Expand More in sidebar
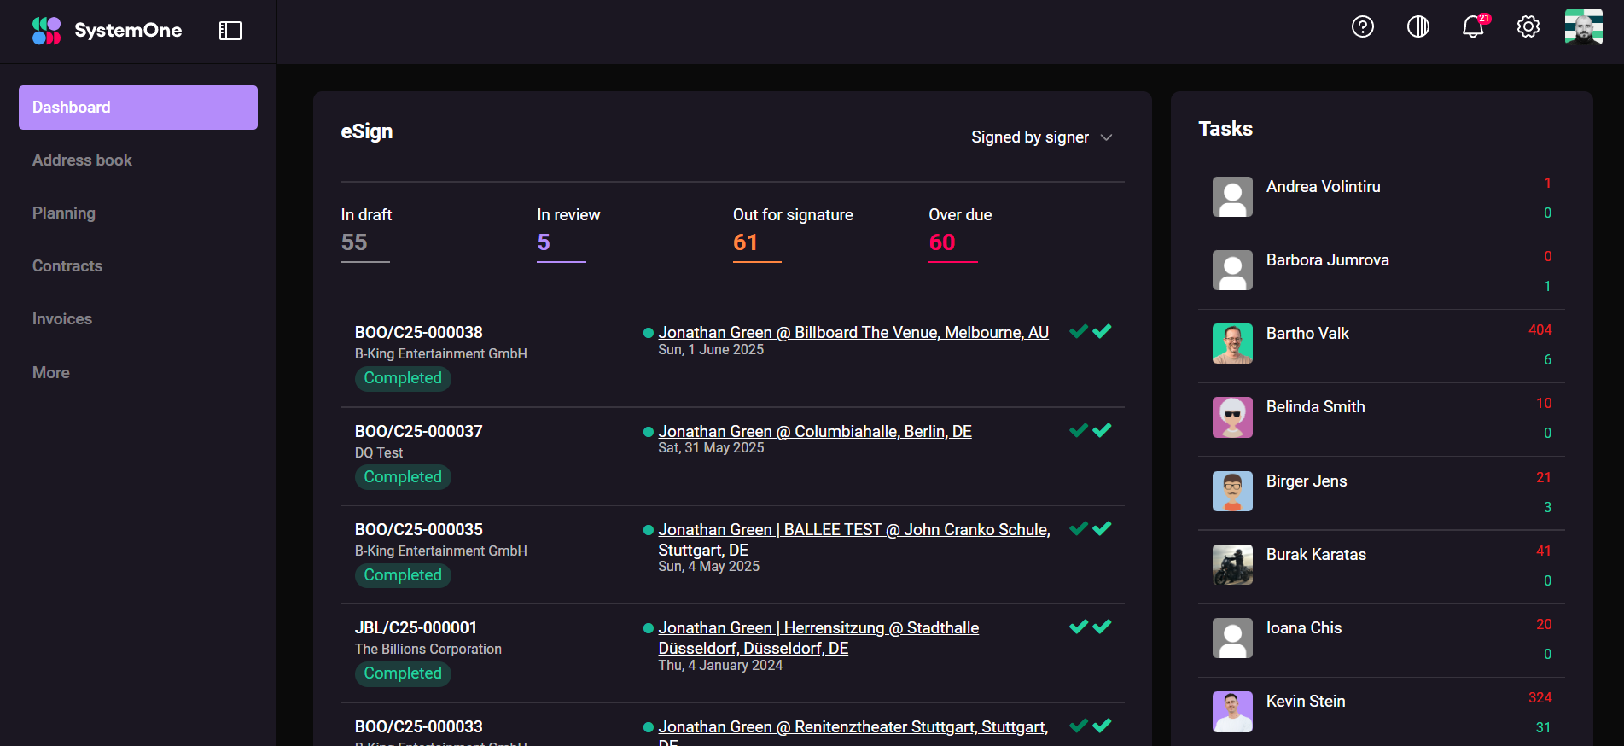The image size is (1624, 746). tap(51, 373)
